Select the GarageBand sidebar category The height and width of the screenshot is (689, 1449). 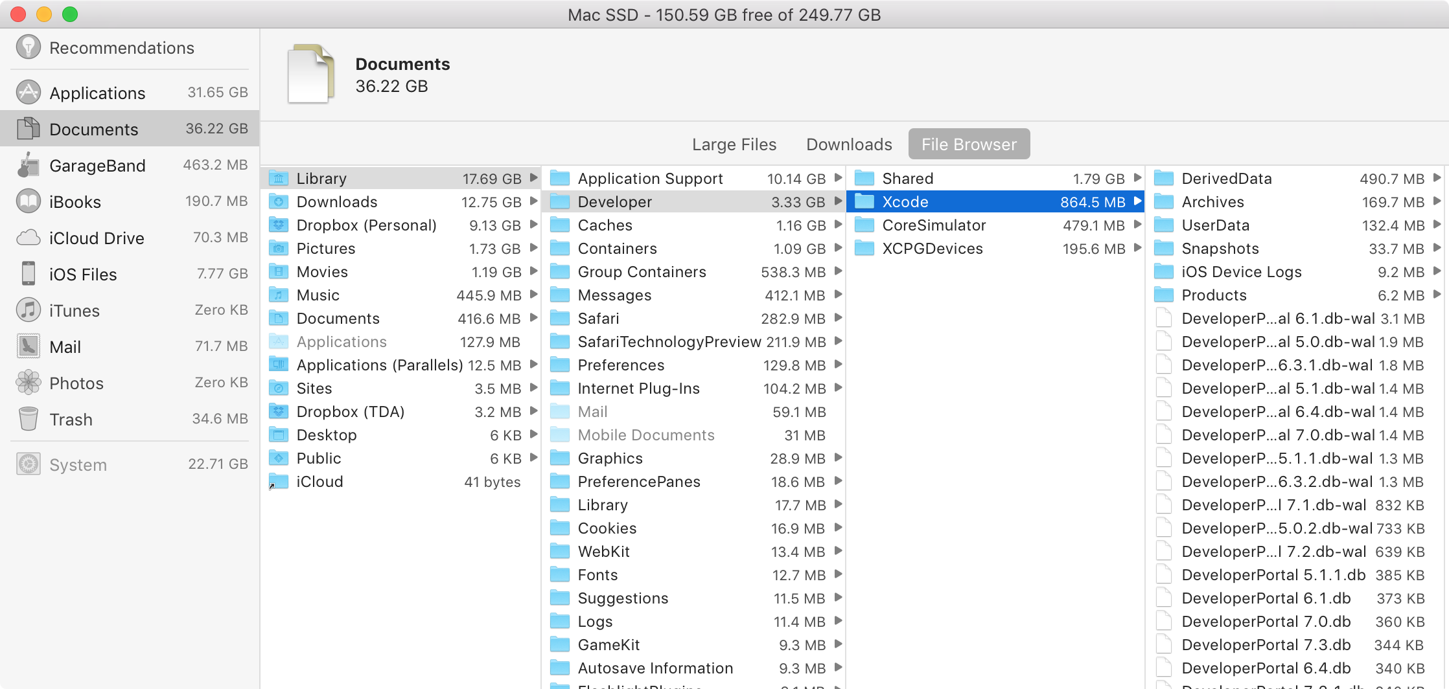pos(130,165)
